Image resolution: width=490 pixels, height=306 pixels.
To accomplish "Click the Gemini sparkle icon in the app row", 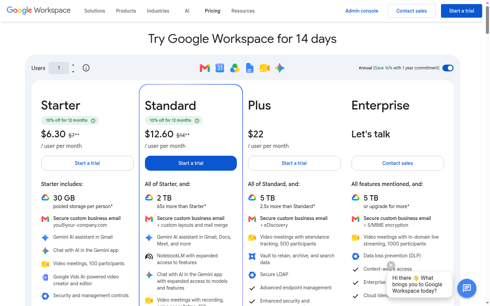I will coord(280,68).
